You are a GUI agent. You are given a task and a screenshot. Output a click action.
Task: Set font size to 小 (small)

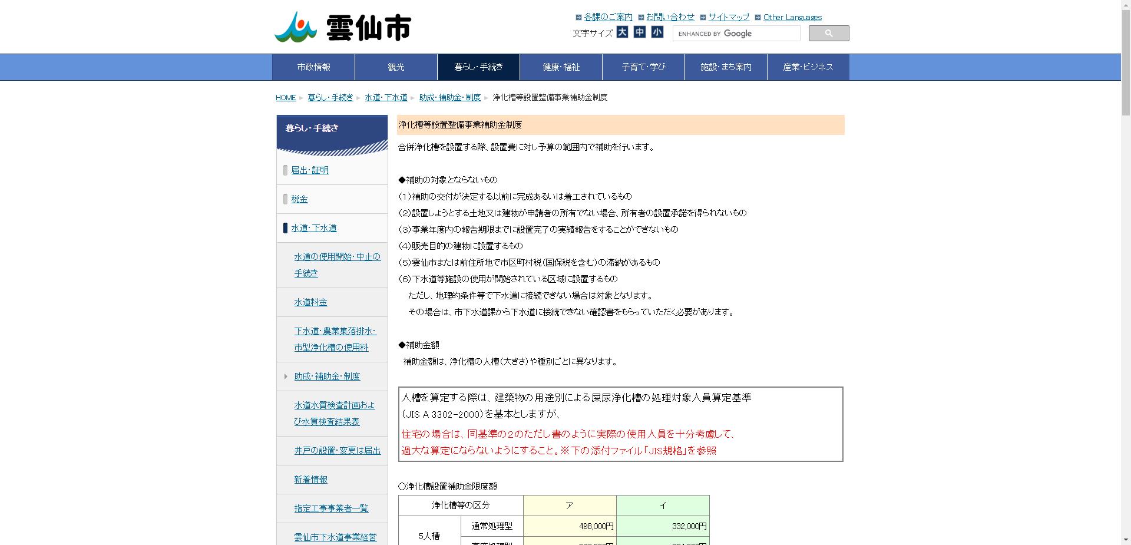pos(657,32)
